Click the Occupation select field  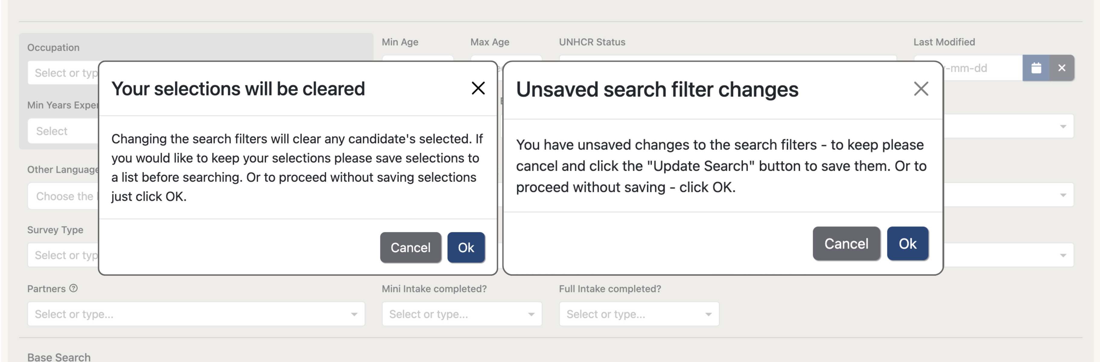pos(64,73)
